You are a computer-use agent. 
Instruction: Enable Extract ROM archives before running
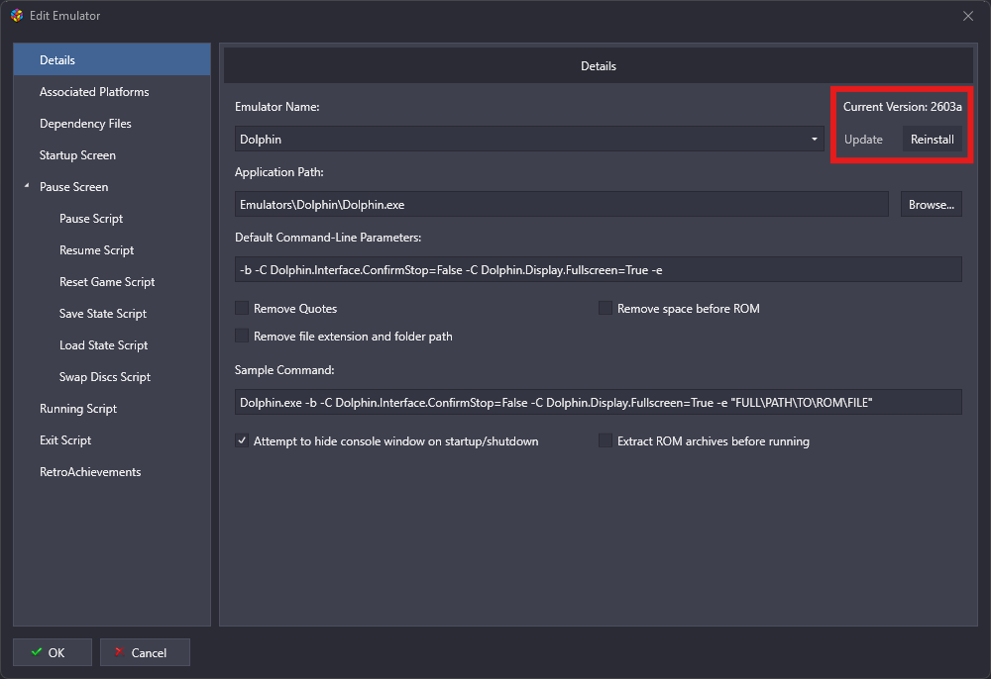point(605,440)
